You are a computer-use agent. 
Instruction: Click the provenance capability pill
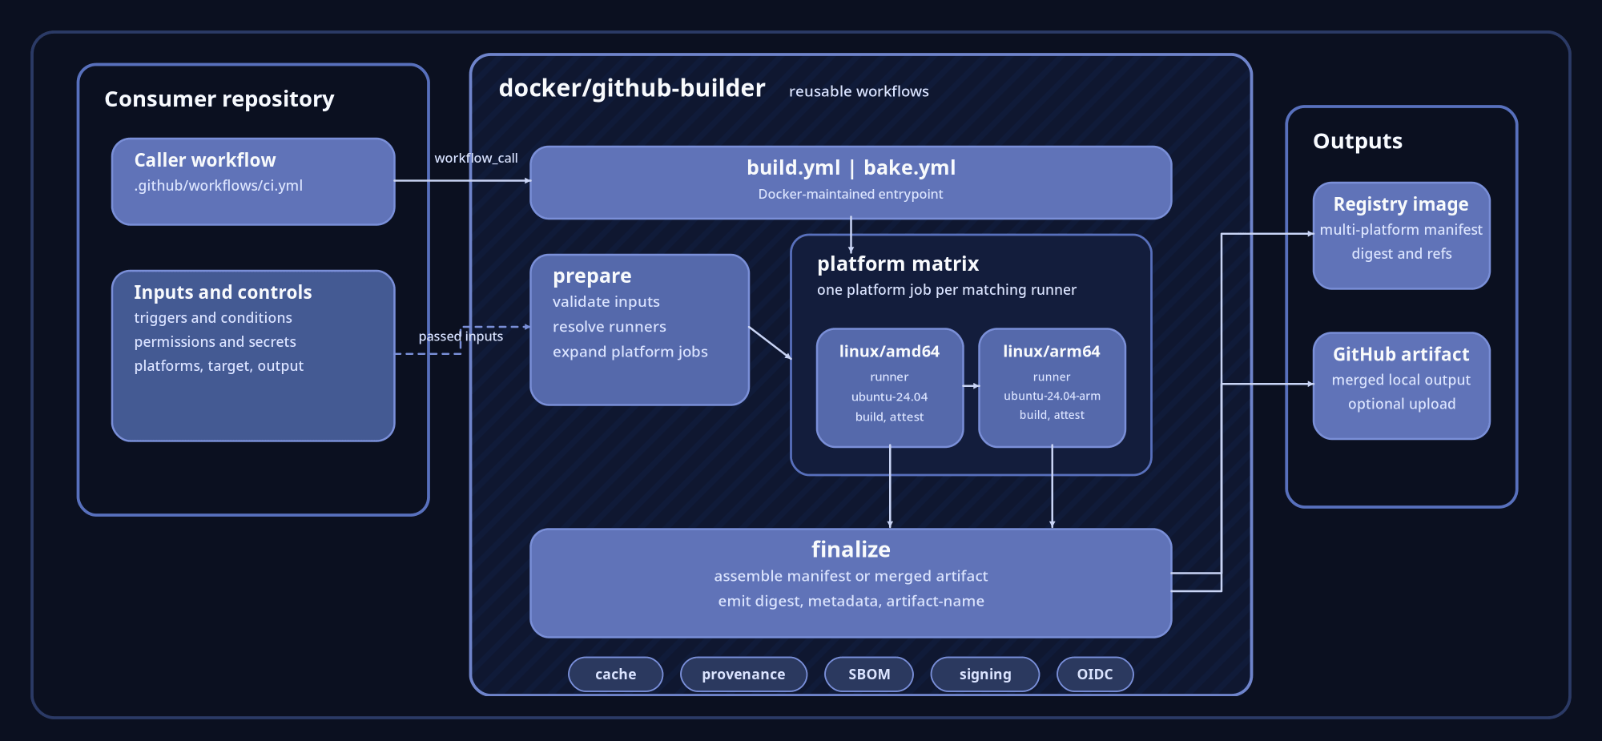coord(743,674)
